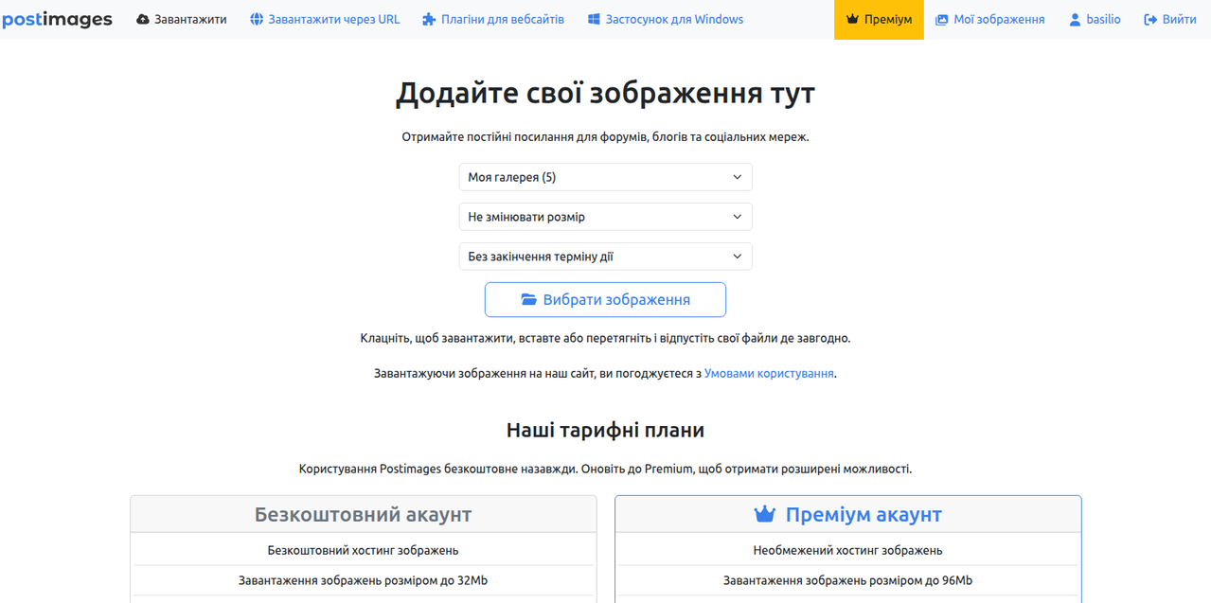Open Застосунок для Windows page
Screen dimensions: 1211x603
point(666,19)
